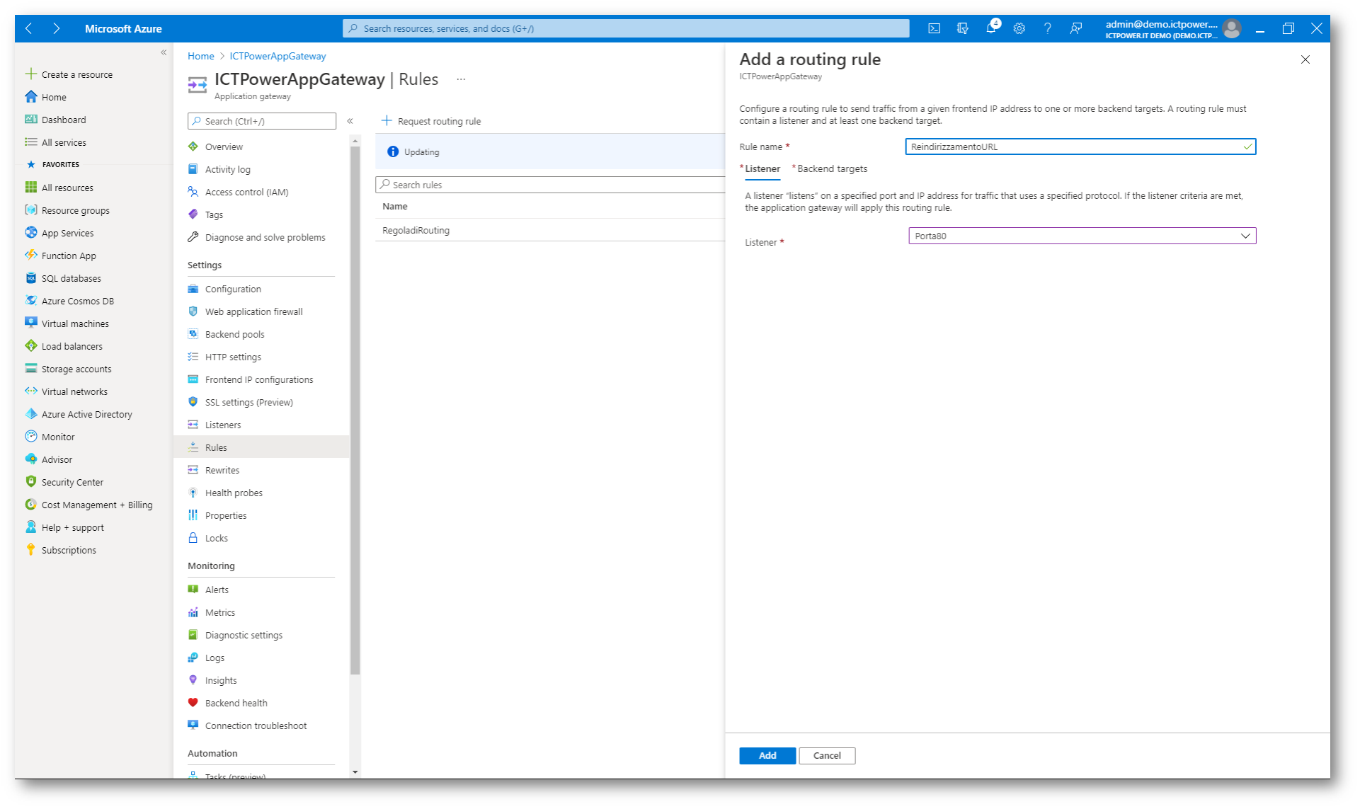
Task: Click the Azure Active Directory icon
Action: (31, 413)
